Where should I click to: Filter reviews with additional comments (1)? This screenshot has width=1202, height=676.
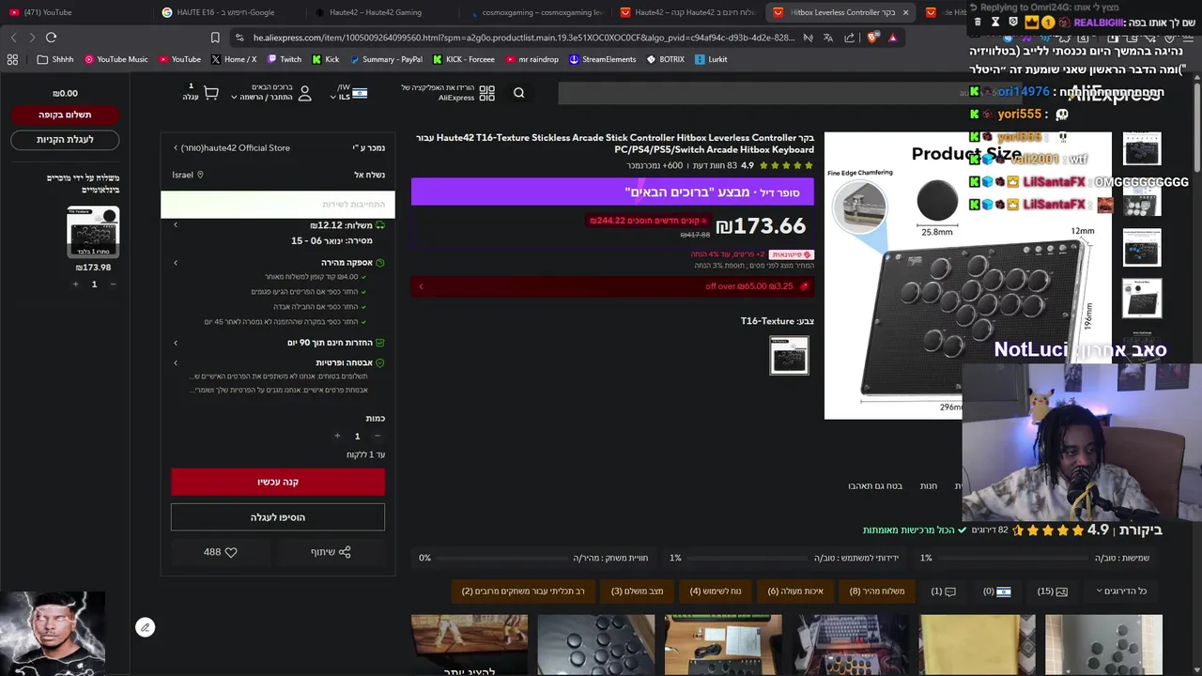[944, 591]
